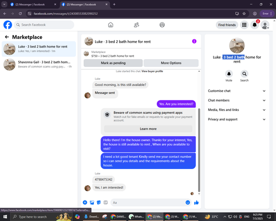Search in conversation magnifier icon
Viewport: 276px width, 221px height.
tap(245, 74)
